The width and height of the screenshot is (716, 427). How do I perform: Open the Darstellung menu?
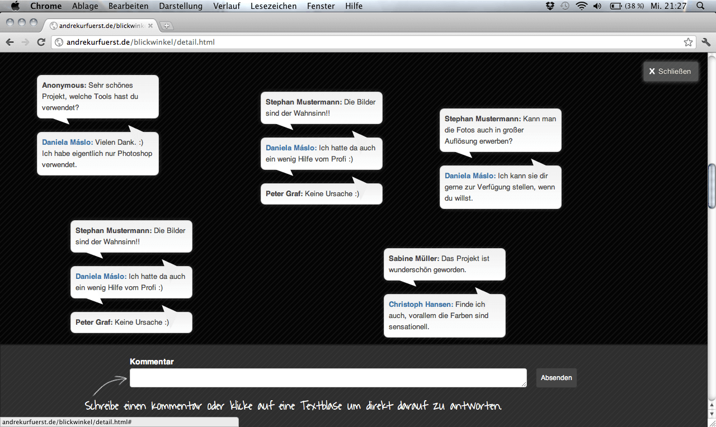[x=181, y=6]
